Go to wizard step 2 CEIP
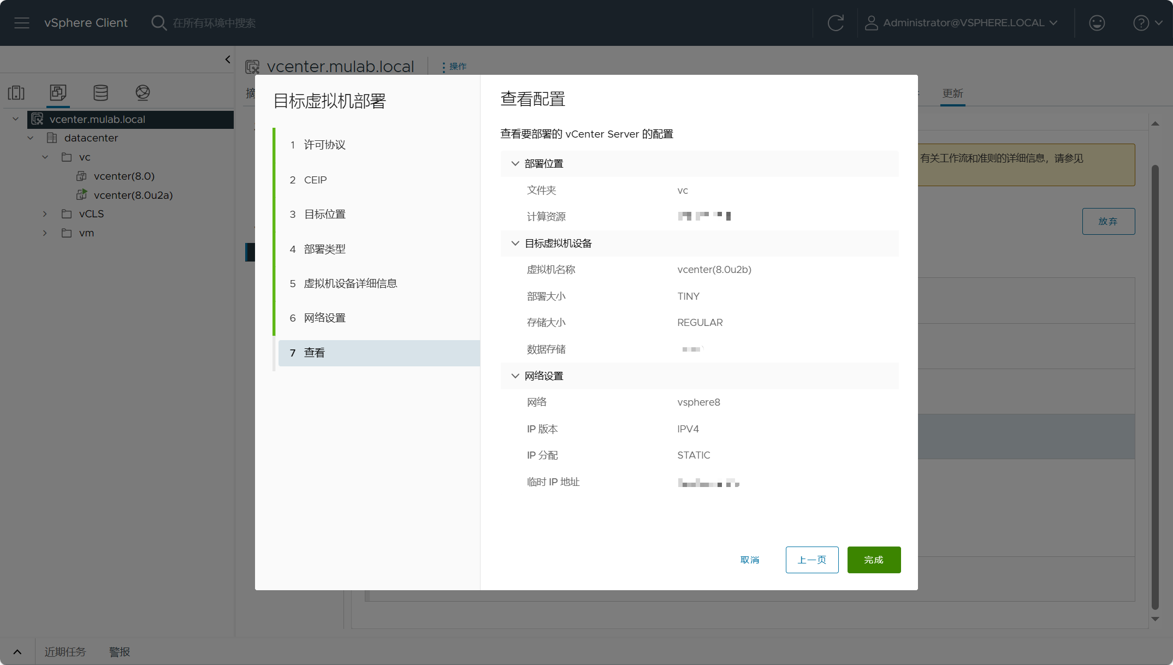The image size is (1173, 665). (379, 180)
